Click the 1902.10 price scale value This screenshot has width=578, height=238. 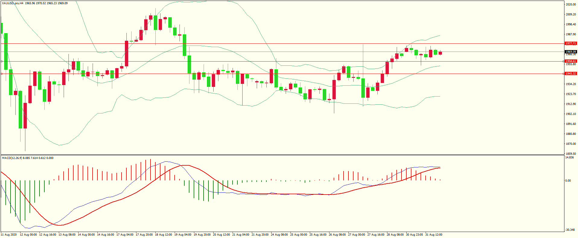(x=571, y=114)
